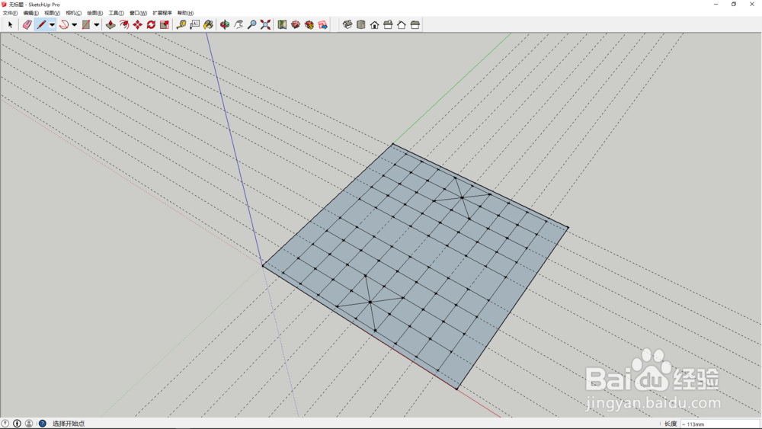This screenshot has width=762, height=429.
Task: Click the Send to LayOut icon
Action: 322,25
